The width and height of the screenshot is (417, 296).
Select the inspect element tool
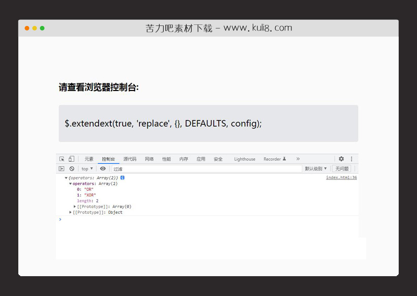(61, 158)
